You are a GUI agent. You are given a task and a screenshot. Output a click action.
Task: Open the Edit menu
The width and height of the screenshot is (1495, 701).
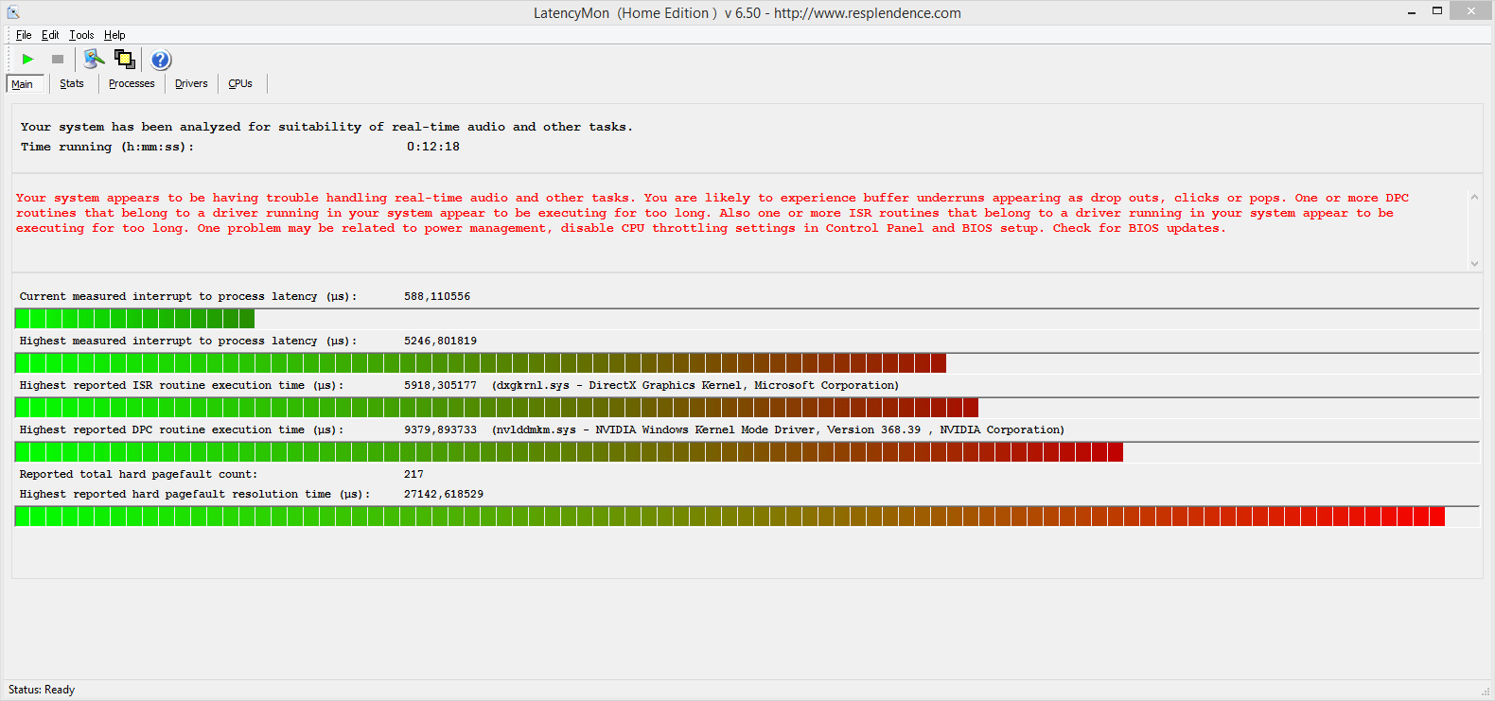[50, 35]
